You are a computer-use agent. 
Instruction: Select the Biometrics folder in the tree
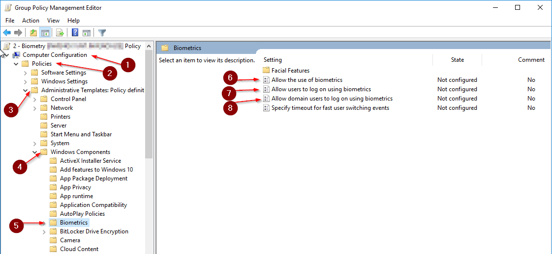pos(73,223)
